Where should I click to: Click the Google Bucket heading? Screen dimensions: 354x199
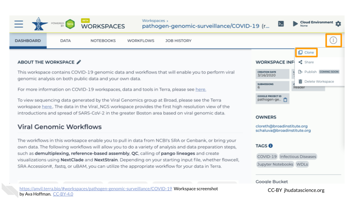pyautogui.click(x=272, y=181)
